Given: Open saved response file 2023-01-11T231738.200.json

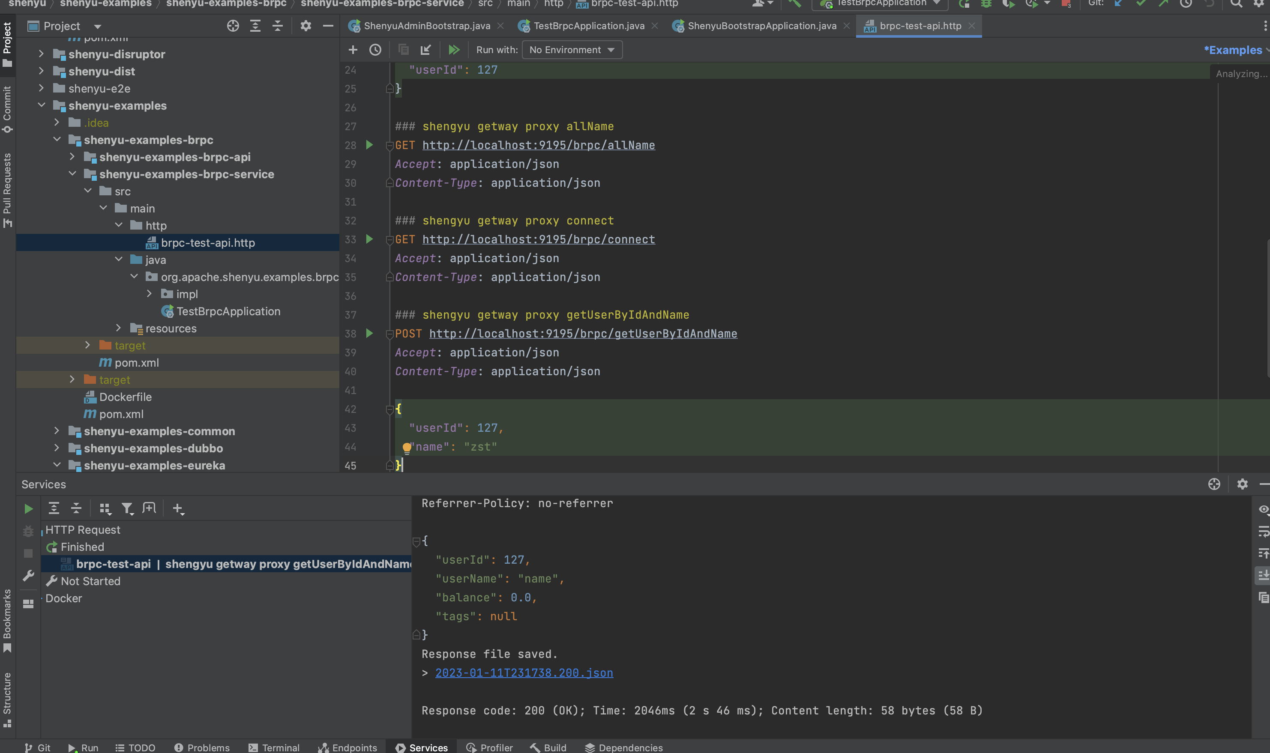Looking at the screenshot, I should click(x=524, y=673).
